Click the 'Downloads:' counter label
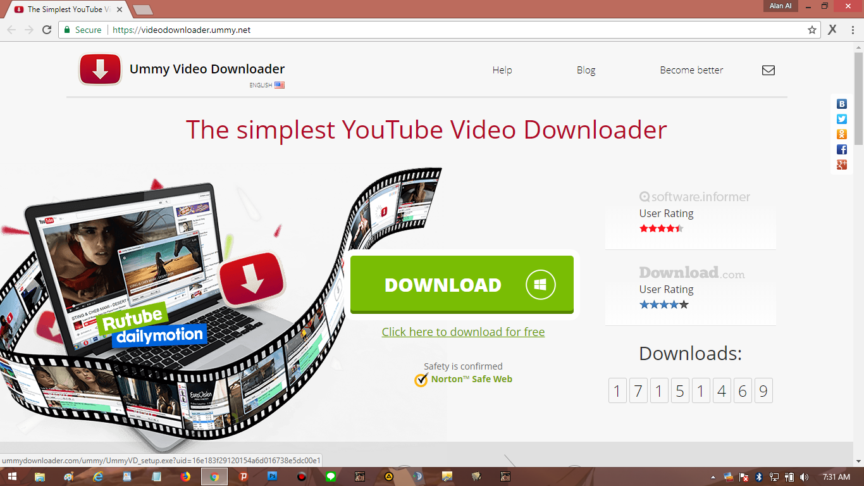The height and width of the screenshot is (486, 864). pyautogui.click(x=690, y=353)
